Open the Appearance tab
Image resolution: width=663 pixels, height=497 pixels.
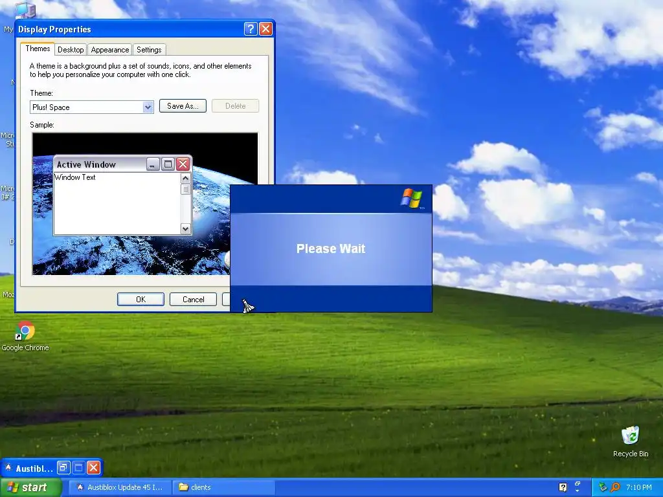pos(110,49)
